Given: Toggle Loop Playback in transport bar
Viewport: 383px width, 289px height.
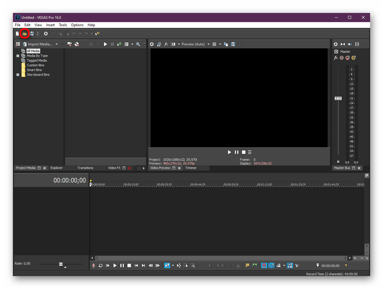Looking at the screenshot, I should (x=100, y=266).
